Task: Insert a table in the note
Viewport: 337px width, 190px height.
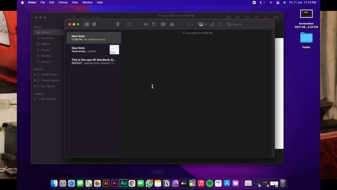Action: 163,24
